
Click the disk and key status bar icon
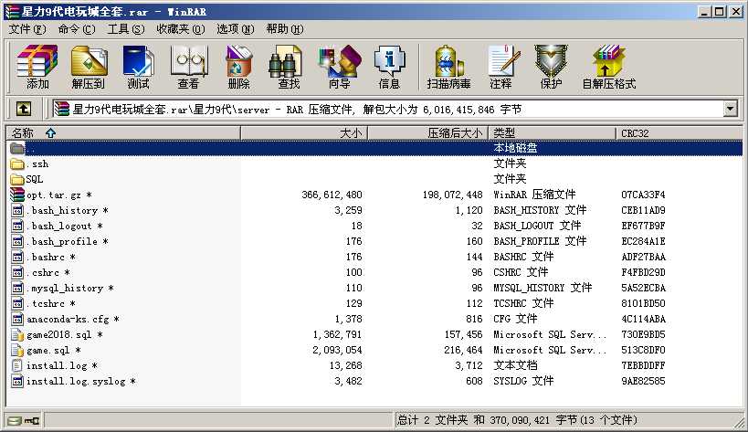tap(24, 420)
